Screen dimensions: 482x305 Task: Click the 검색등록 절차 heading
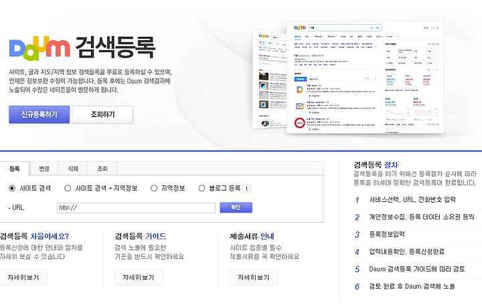[376, 165]
